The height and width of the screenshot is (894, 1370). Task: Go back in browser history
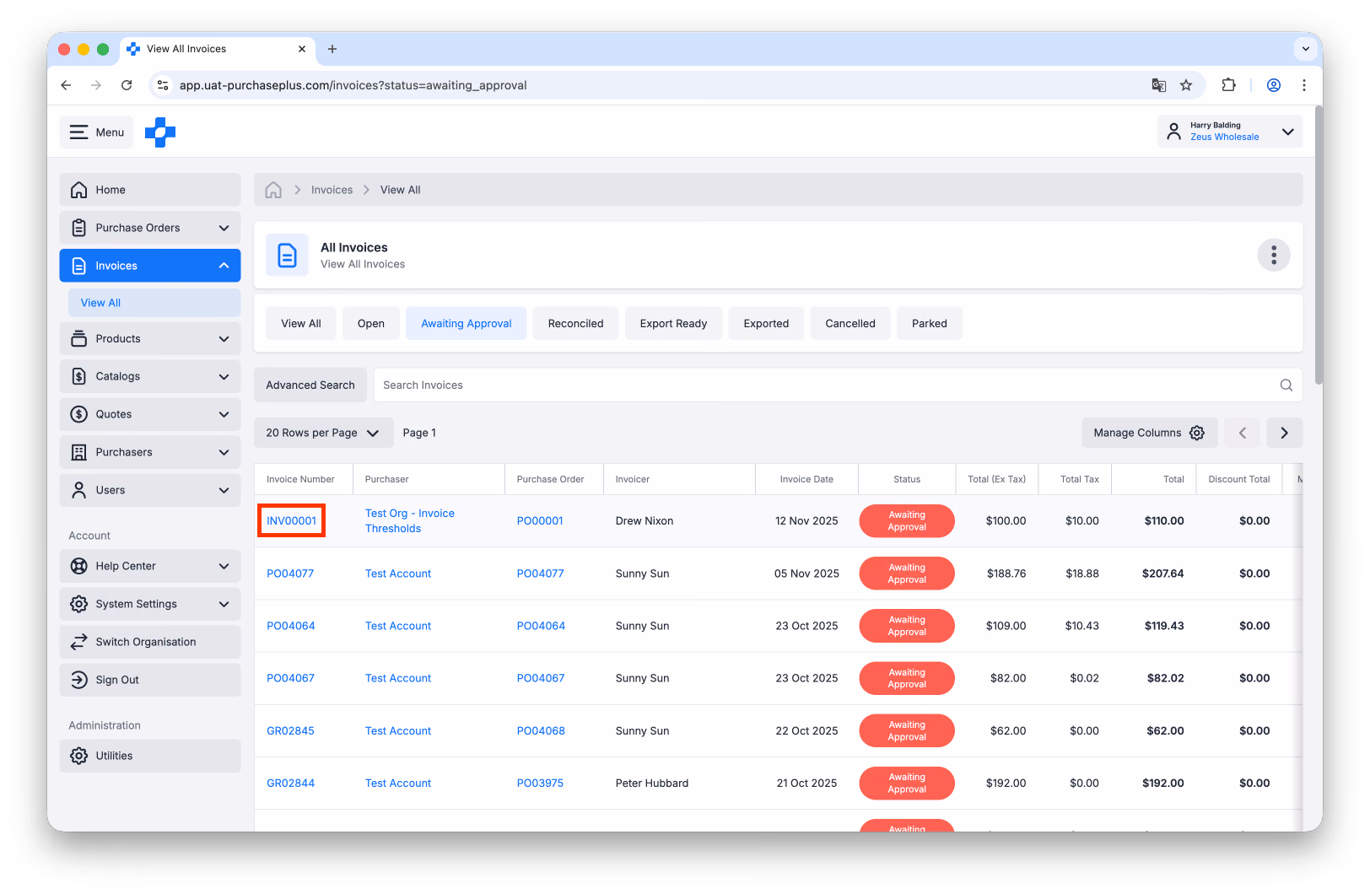click(x=66, y=85)
